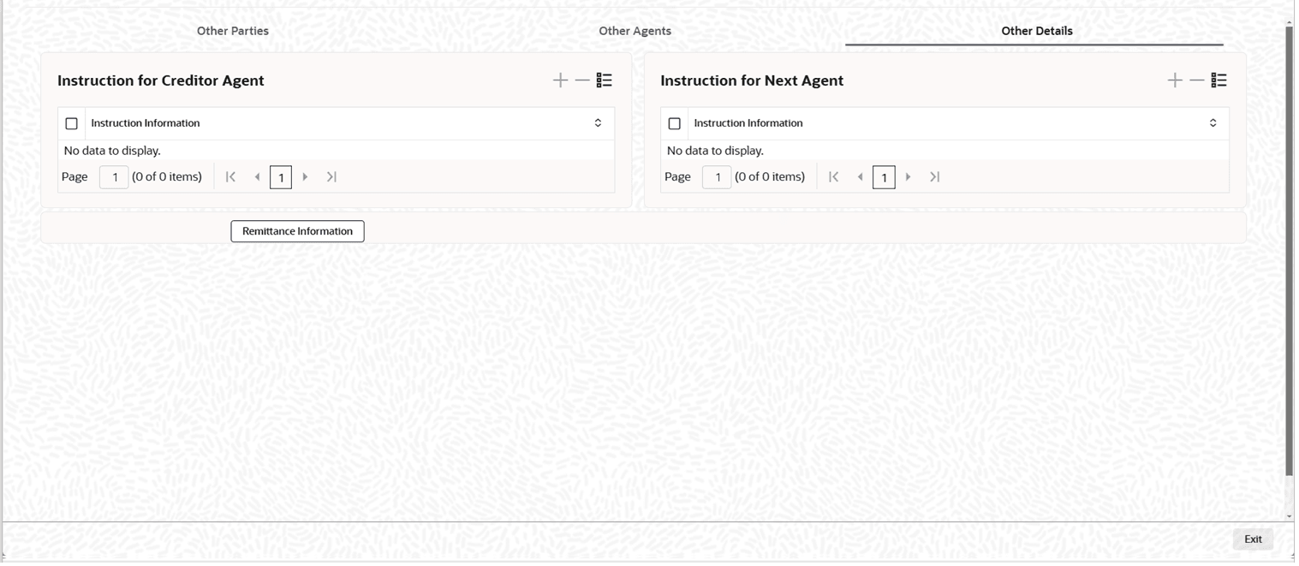Delete row from Instruction for Next Agent

(1197, 80)
